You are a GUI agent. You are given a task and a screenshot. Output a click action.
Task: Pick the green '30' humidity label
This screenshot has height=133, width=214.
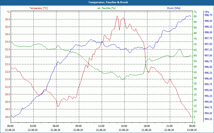195,89
